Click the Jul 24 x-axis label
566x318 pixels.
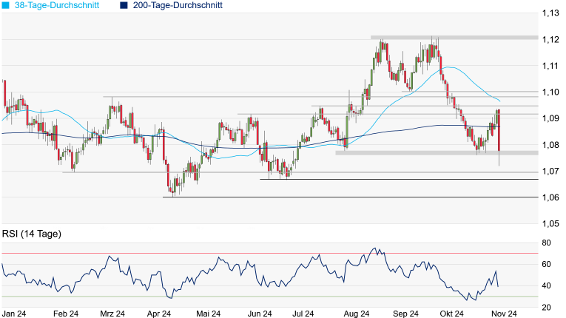pyautogui.click(x=308, y=314)
